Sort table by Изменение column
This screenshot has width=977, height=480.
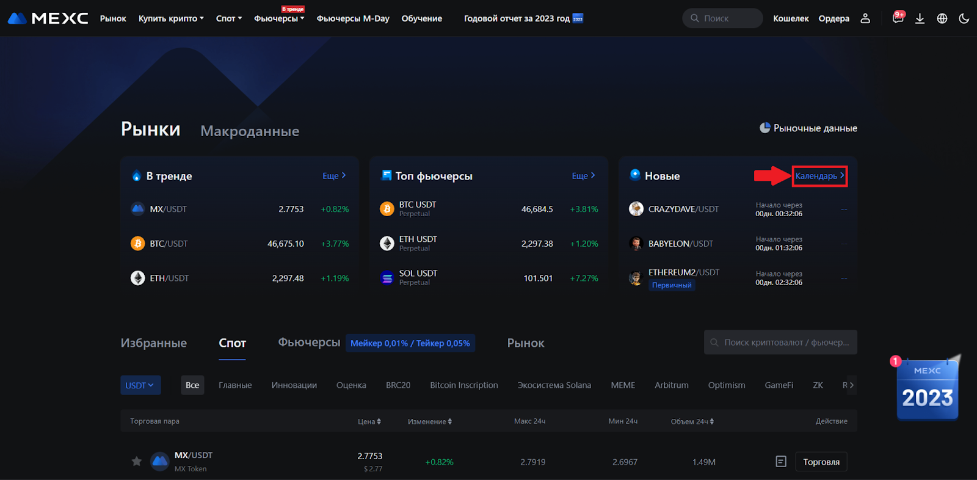430,421
